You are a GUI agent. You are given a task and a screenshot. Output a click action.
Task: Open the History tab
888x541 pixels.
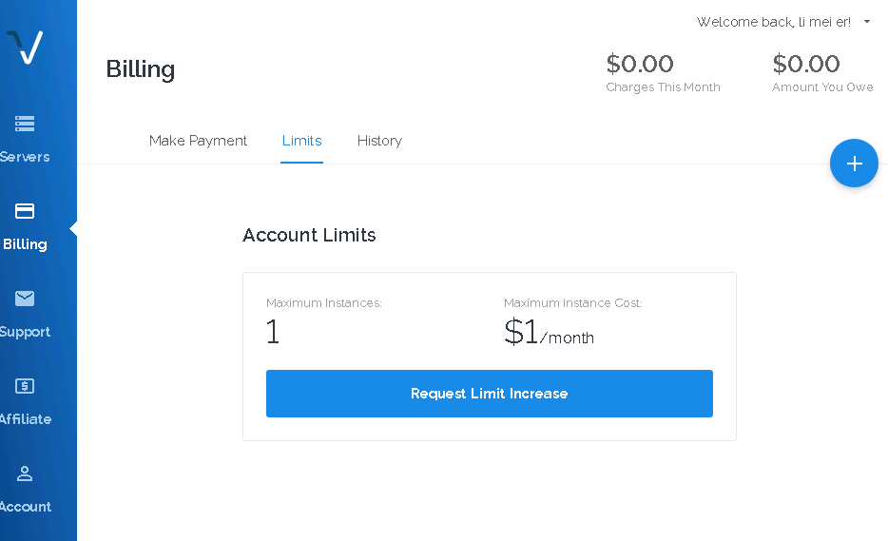pyautogui.click(x=379, y=141)
